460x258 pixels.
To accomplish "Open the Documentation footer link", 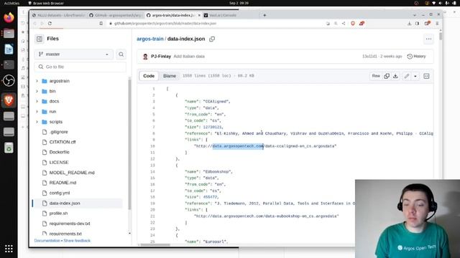I will 47,241.
